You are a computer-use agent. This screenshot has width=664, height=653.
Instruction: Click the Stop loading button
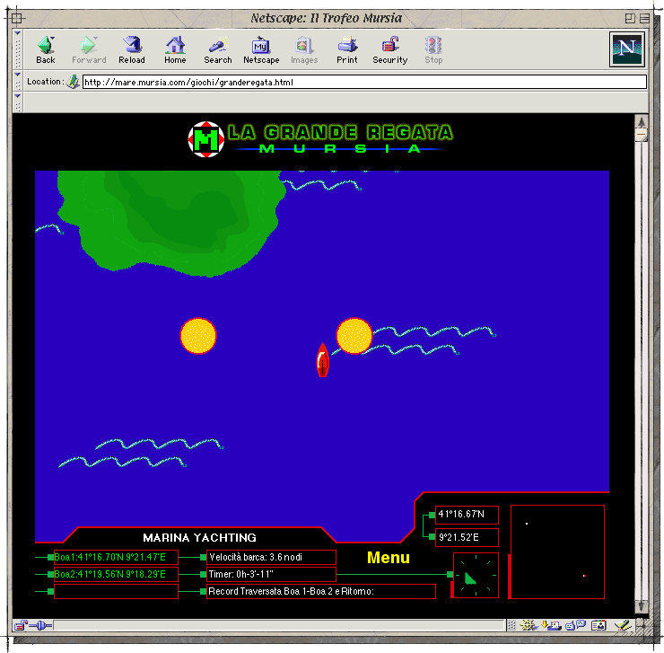(x=433, y=50)
